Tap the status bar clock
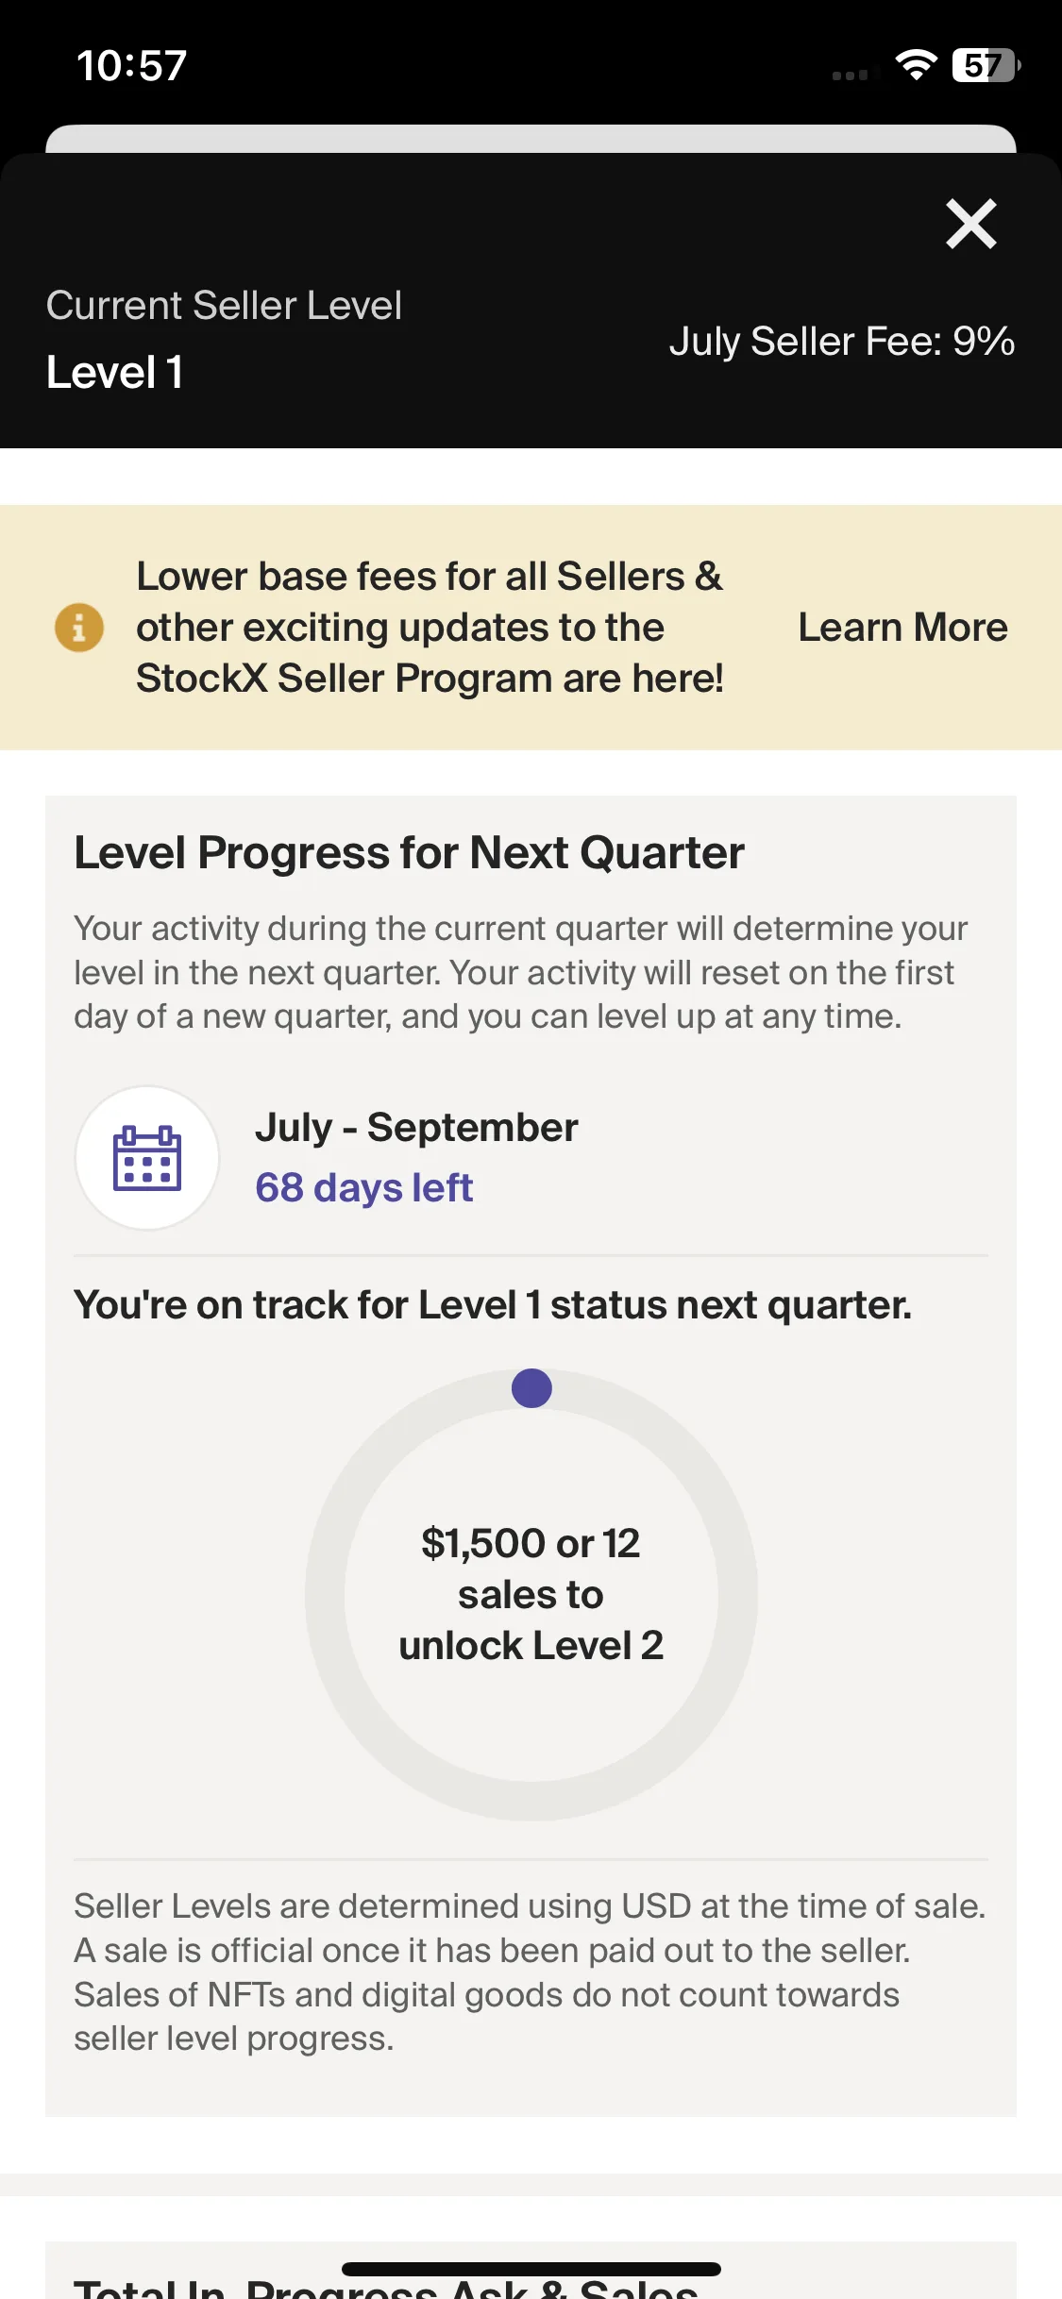Image resolution: width=1062 pixels, height=2299 pixels. pos(131,66)
